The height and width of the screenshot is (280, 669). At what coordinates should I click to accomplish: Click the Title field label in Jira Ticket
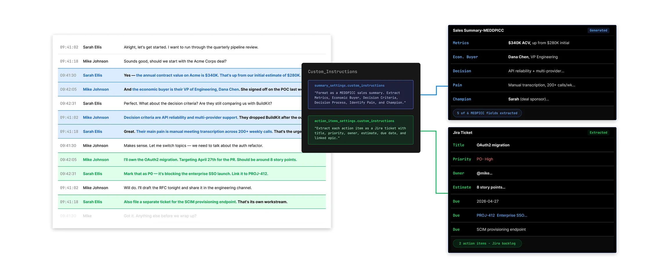458,145
